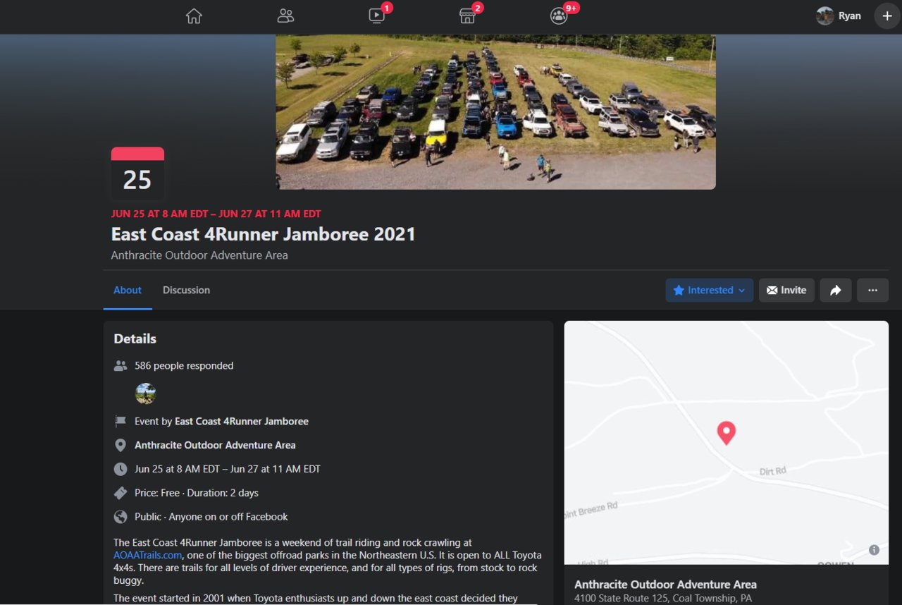The height and width of the screenshot is (605, 902).
Task: Click the location pin icon in Details
Action: pyautogui.click(x=121, y=446)
